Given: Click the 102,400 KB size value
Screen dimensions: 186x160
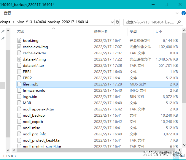Looking at the screenshot, I should coord(168,47).
